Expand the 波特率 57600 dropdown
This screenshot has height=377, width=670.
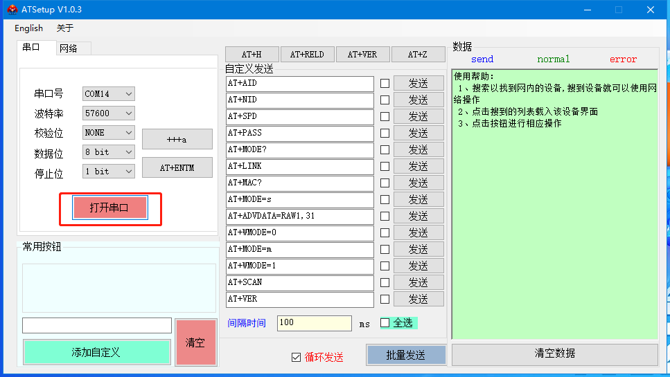coord(109,113)
